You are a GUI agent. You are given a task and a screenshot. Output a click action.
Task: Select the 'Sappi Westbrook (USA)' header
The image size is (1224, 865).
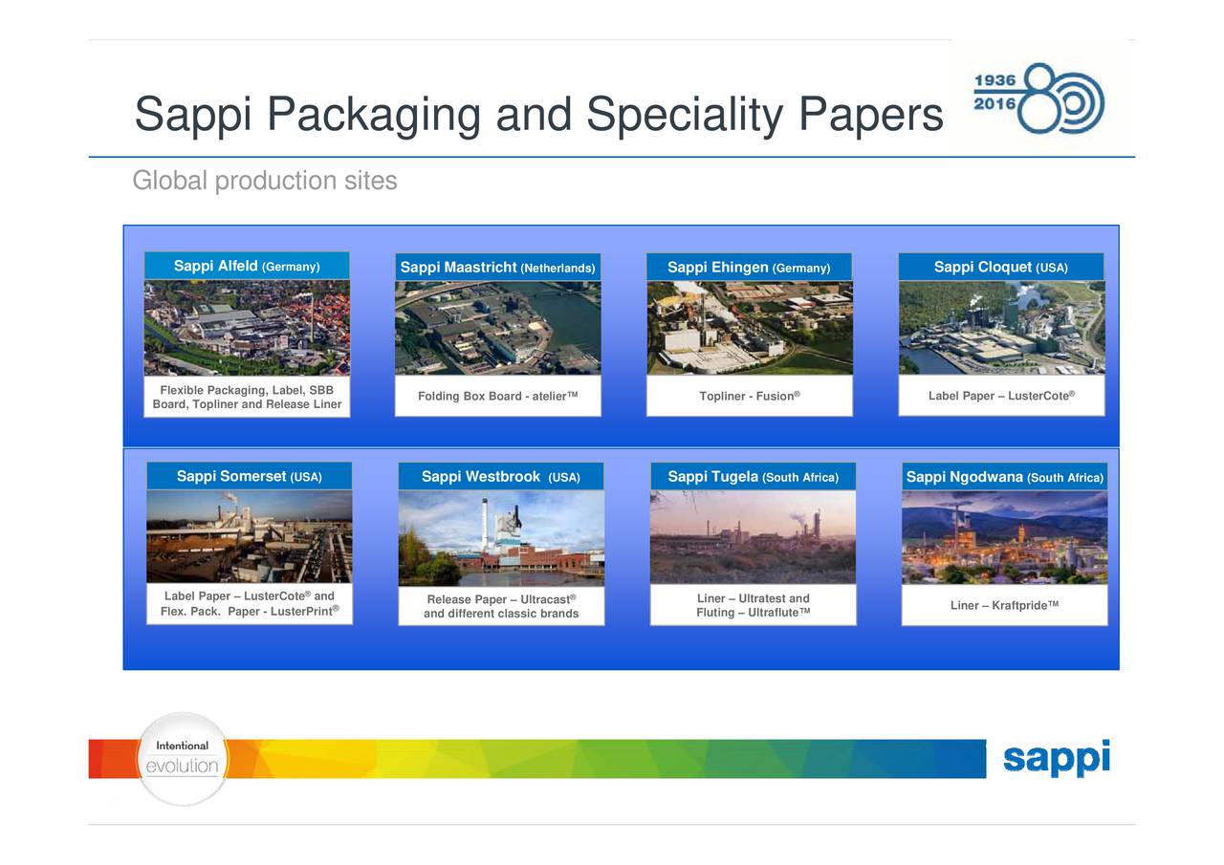tap(501, 477)
